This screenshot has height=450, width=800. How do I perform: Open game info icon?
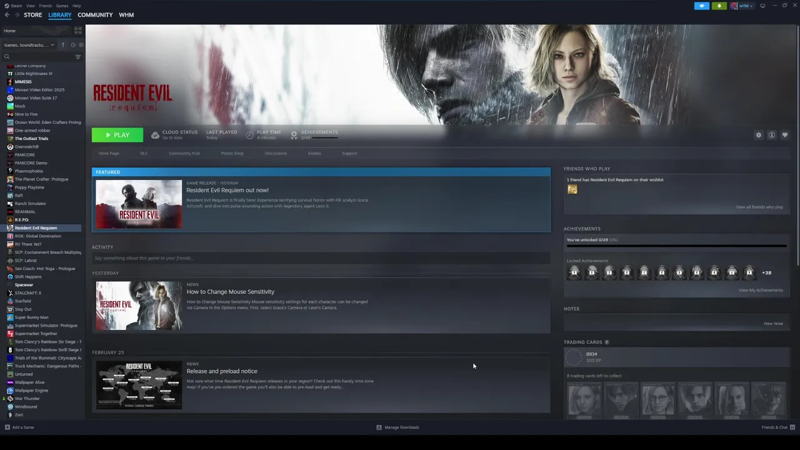point(772,135)
